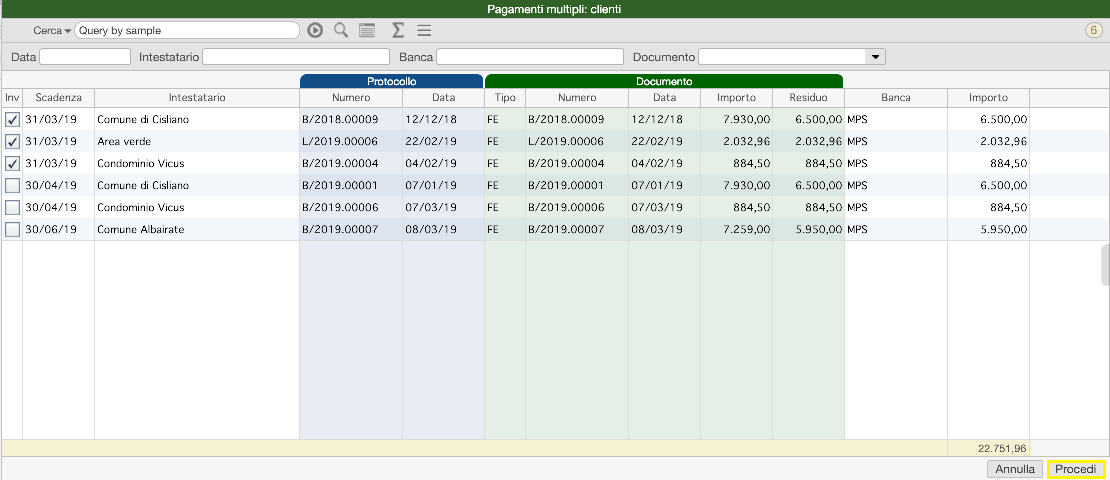Open the hamburger menu icon
Viewport: 1110px width, 480px height.
click(424, 30)
